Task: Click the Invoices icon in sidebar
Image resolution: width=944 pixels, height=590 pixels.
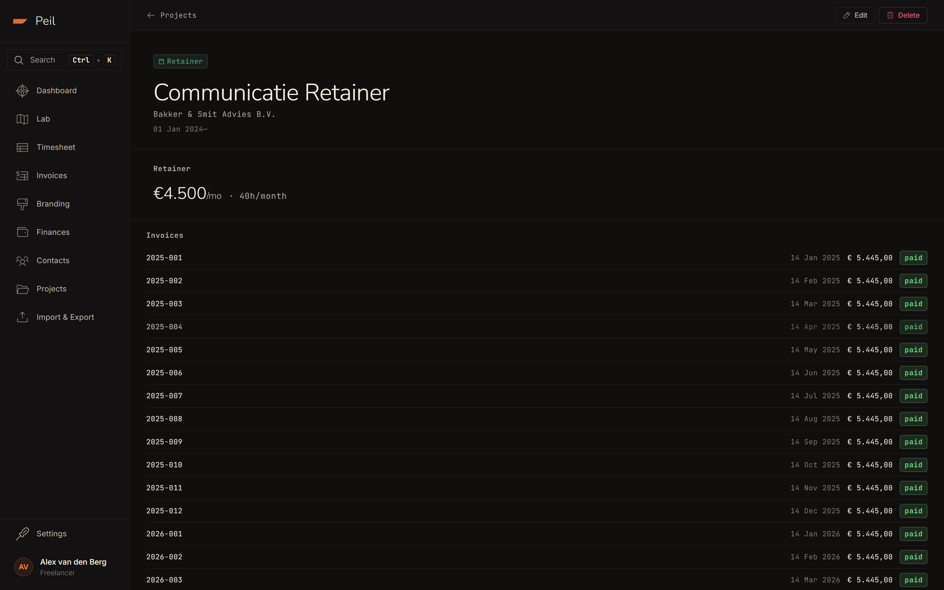Action: coord(22,176)
